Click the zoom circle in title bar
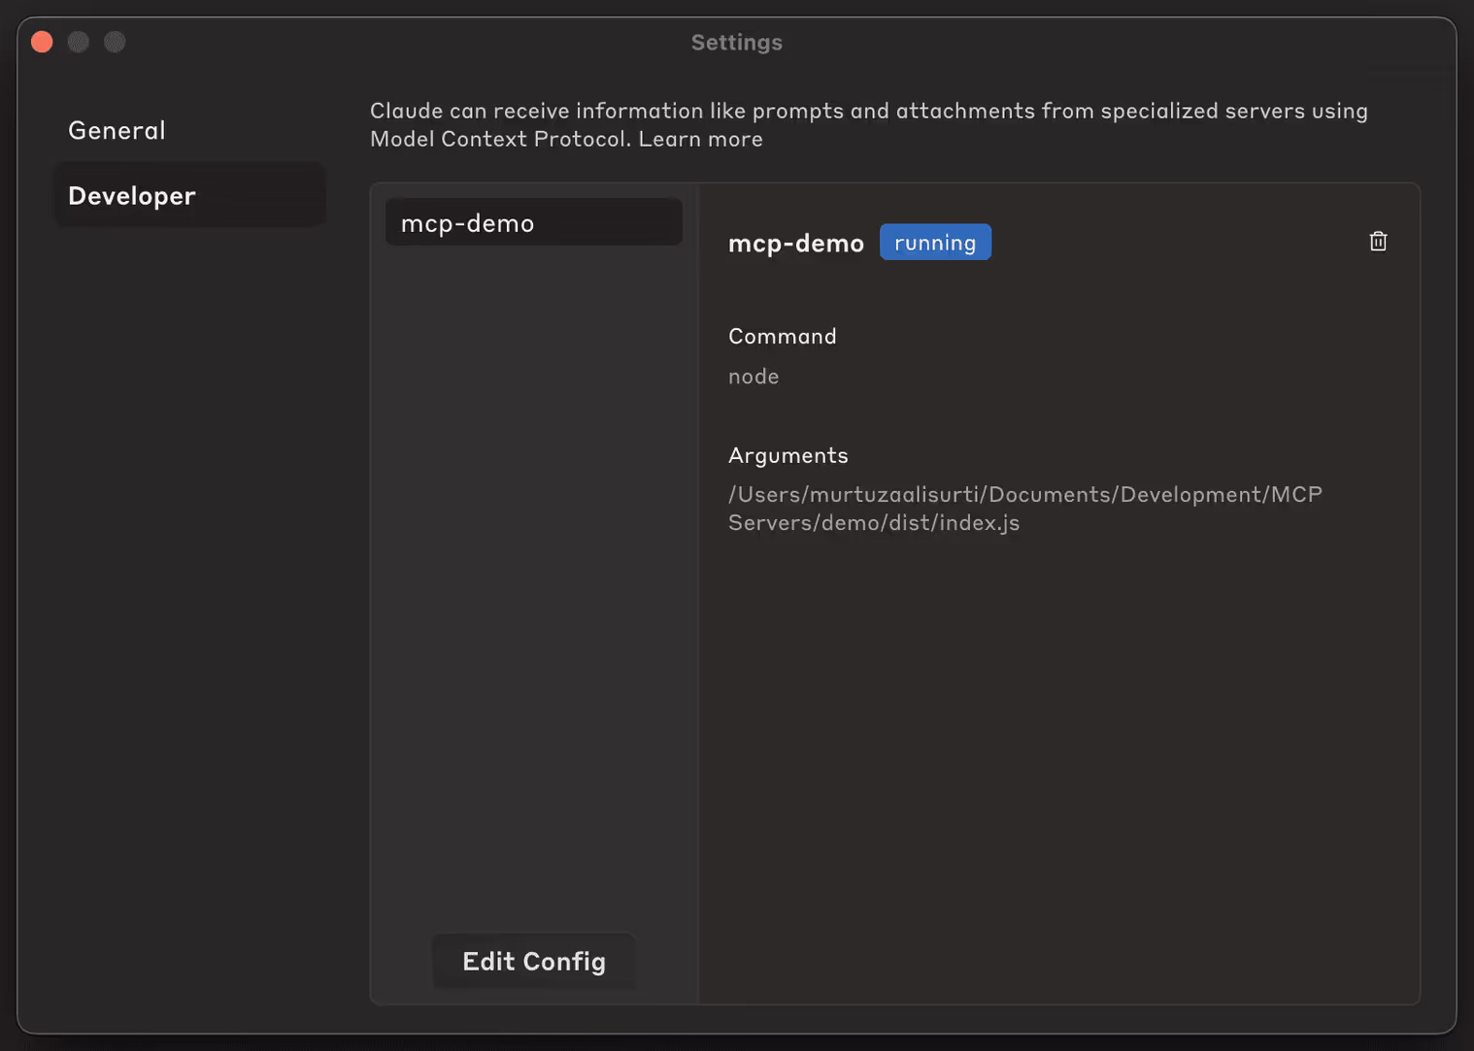1474x1051 pixels. [x=115, y=42]
